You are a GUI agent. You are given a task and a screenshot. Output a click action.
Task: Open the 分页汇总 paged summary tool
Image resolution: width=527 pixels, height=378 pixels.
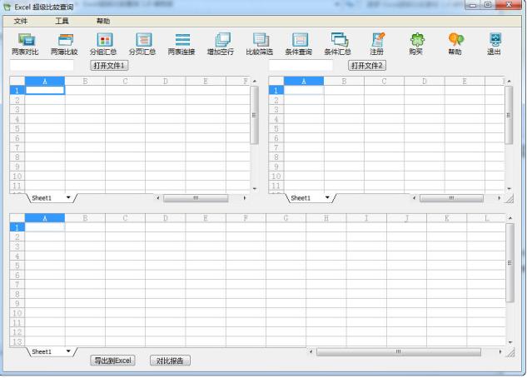[142, 44]
